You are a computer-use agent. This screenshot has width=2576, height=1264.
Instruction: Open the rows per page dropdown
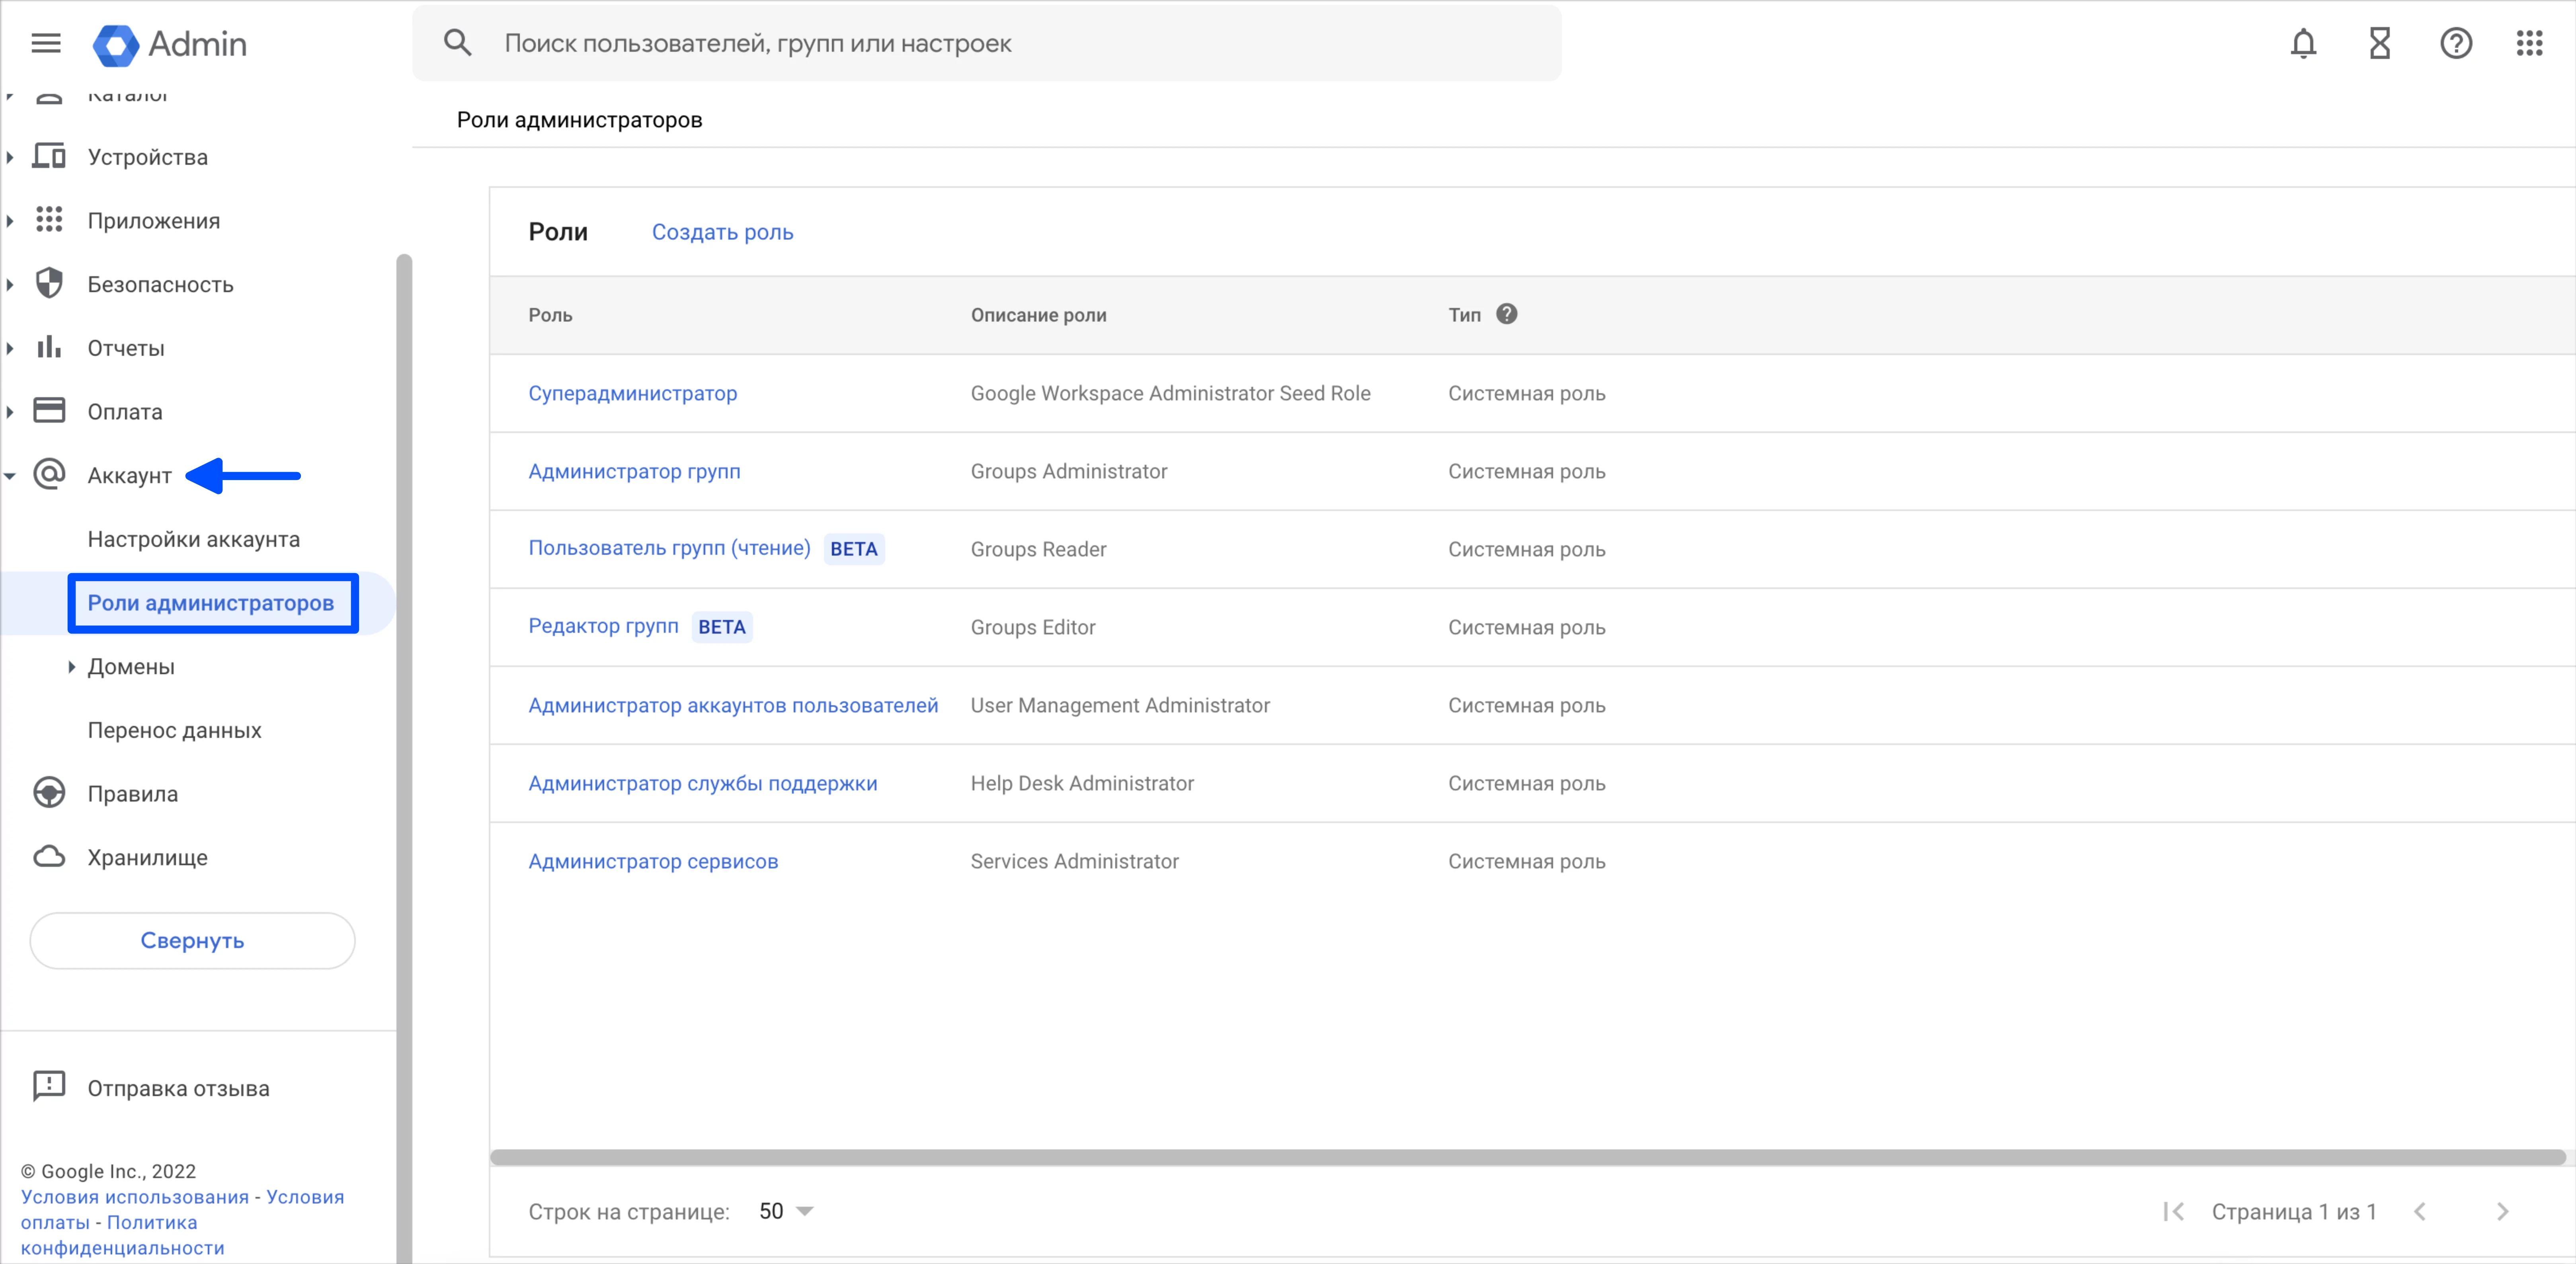(x=786, y=1211)
